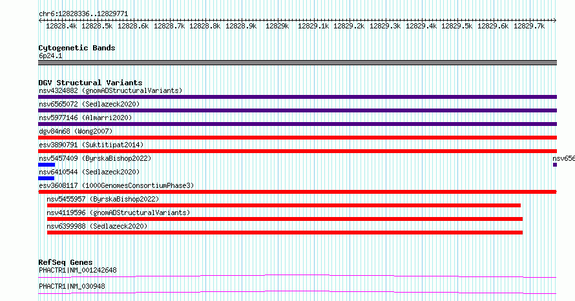Open variant label esv3608117 (1000GenomesConsortiumPhase3)
This screenshot has height=301, width=575.
[116, 185]
